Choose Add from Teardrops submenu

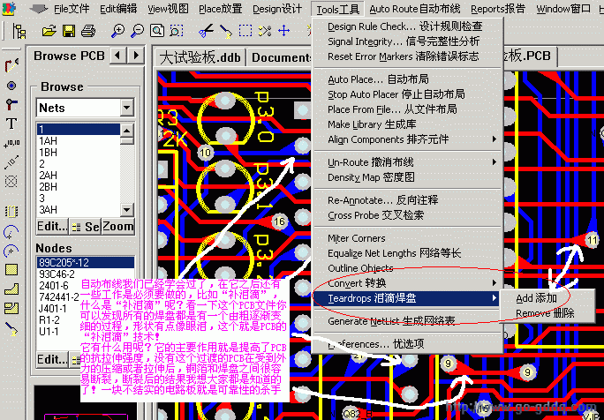(536, 298)
